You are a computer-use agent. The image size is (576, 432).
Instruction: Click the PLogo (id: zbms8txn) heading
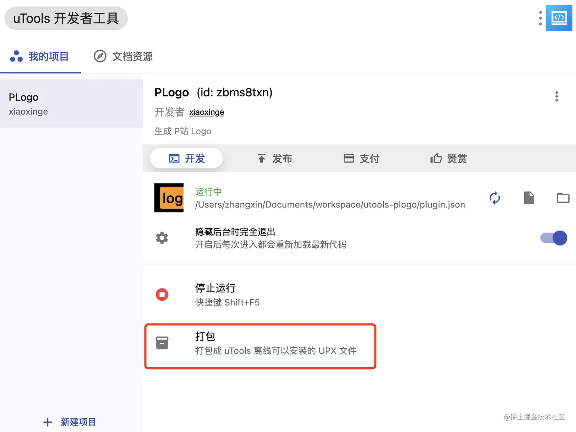213,92
